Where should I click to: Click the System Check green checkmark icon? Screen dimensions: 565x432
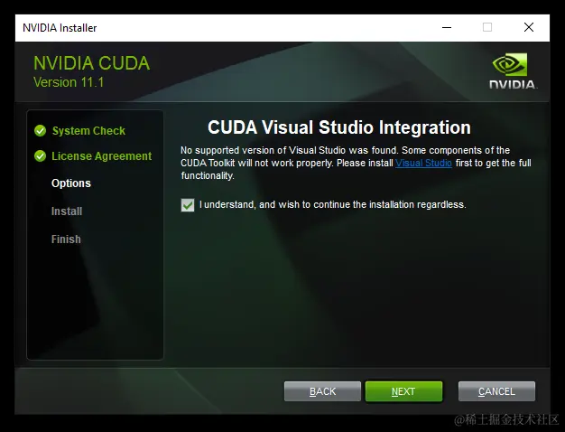tap(40, 131)
